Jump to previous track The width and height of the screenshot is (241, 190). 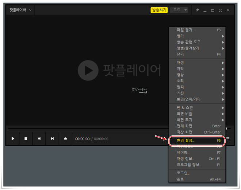coord(39,139)
